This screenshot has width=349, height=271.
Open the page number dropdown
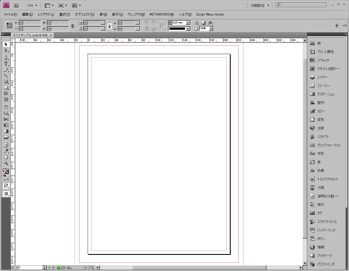click(x=44, y=267)
